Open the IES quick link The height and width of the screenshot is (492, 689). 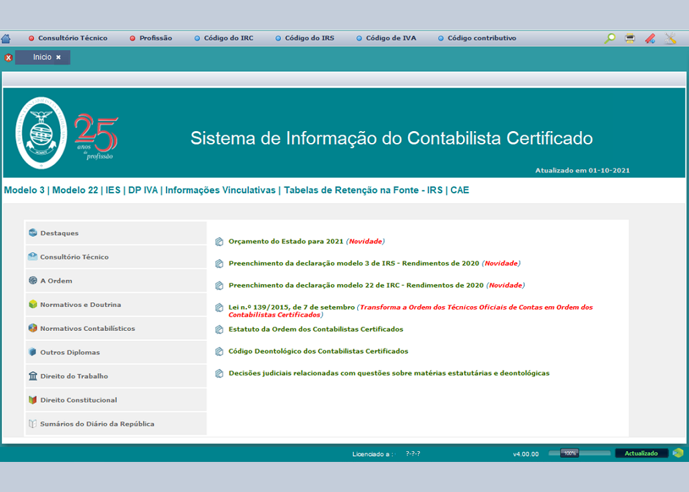(113, 191)
